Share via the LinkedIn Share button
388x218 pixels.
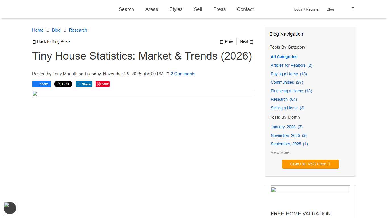[x=84, y=84]
